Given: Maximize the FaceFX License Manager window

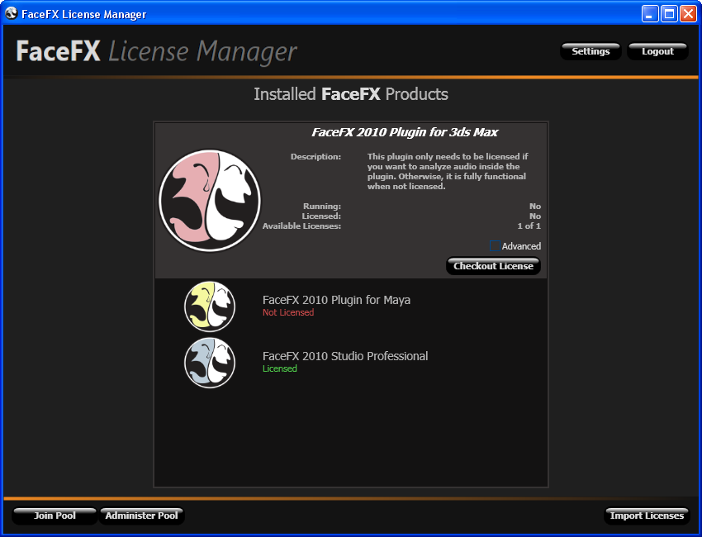Looking at the screenshot, I should [669, 14].
